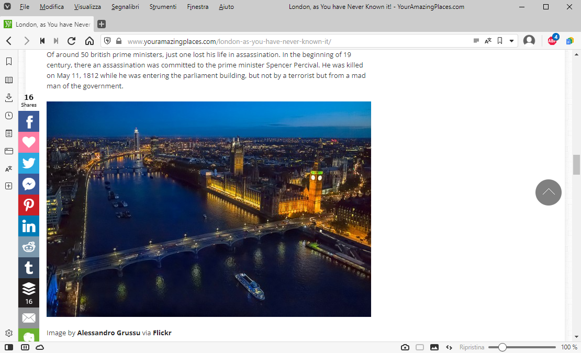Open the Window side panel

point(9,151)
